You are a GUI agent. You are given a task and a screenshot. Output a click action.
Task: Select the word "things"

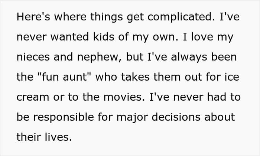click(107, 17)
